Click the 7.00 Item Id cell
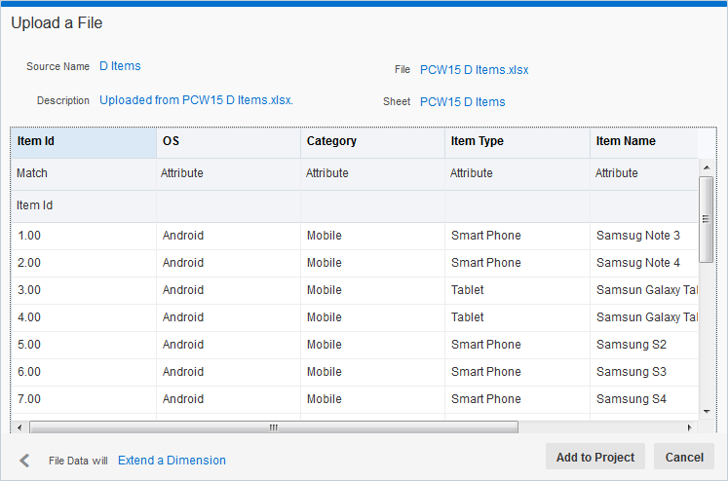This screenshot has height=481, width=728. pyautogui.click(x=84, y=399)
